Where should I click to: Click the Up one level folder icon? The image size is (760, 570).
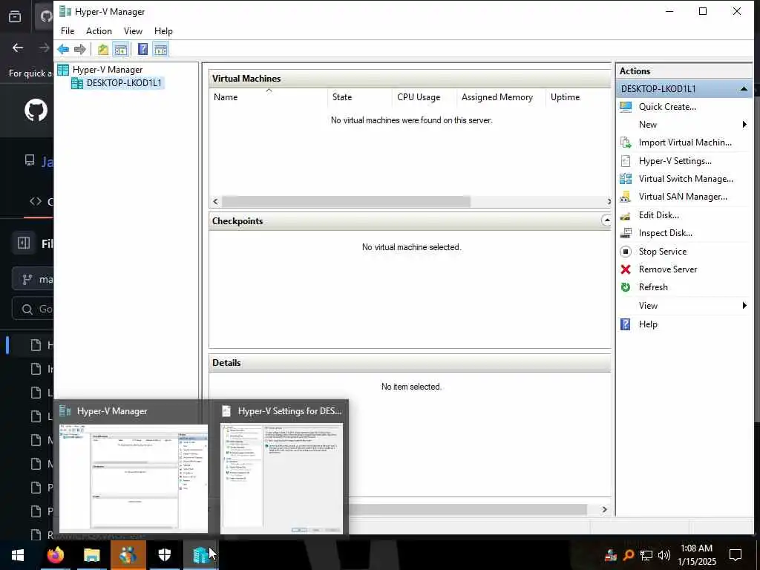[102, 49]
